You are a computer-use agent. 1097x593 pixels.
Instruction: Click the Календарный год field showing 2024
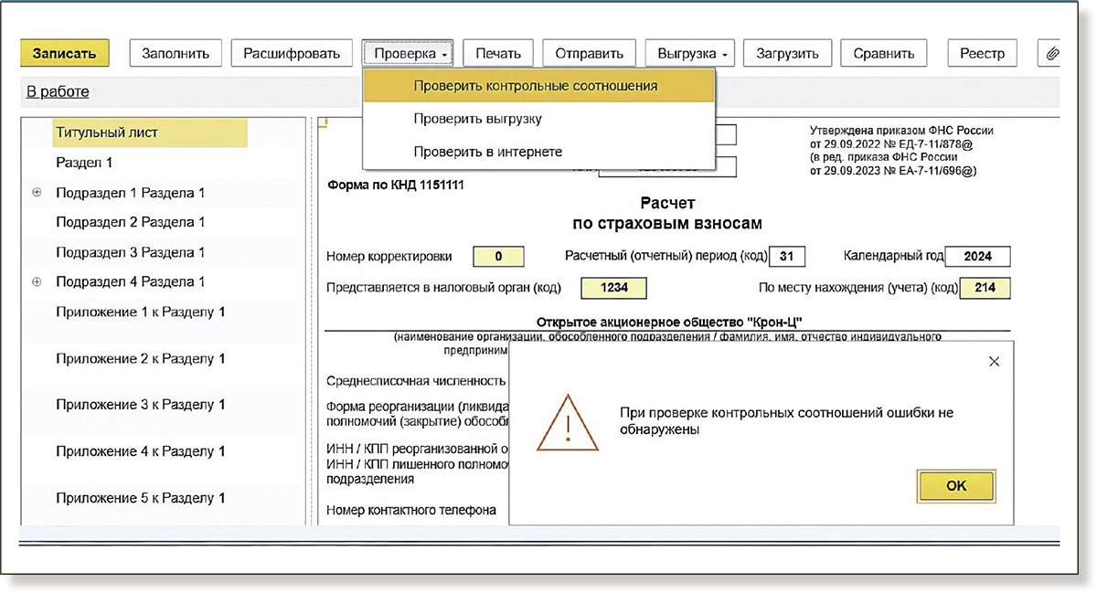coord(977,257)
